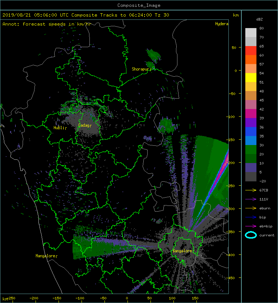Click the -20 value on the dBZ scale
278x303 pixels.
[x=263, y=181]
